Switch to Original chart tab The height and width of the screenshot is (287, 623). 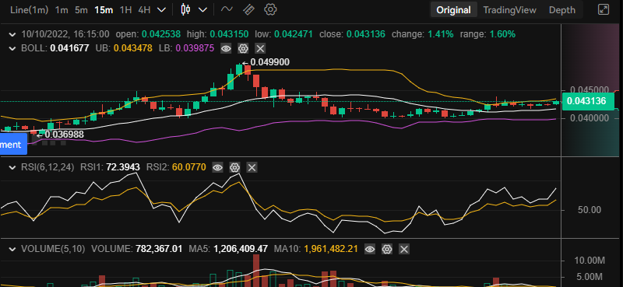(x=454, y=10)
